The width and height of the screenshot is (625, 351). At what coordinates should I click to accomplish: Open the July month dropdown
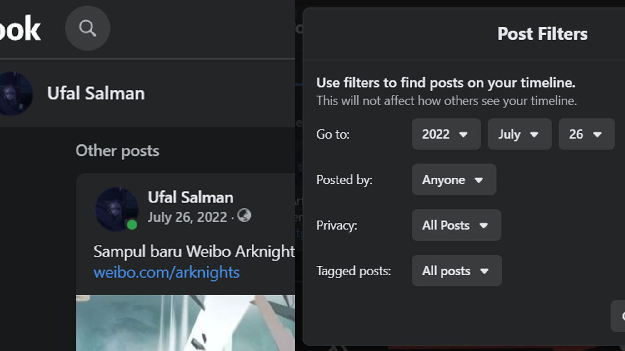520,134
